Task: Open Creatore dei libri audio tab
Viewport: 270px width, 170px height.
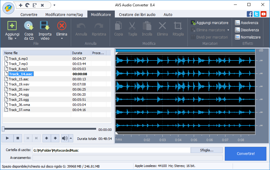Action: click(x=137, y=15)
